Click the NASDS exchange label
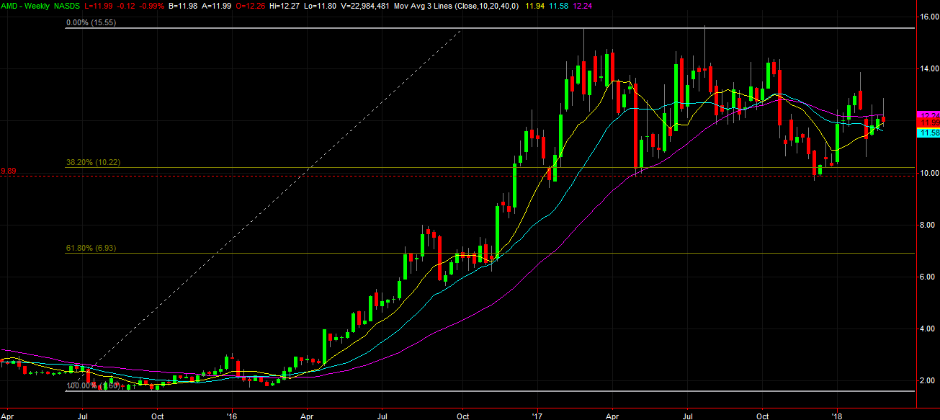Screen dimensions: 940x420 [68, 6]
